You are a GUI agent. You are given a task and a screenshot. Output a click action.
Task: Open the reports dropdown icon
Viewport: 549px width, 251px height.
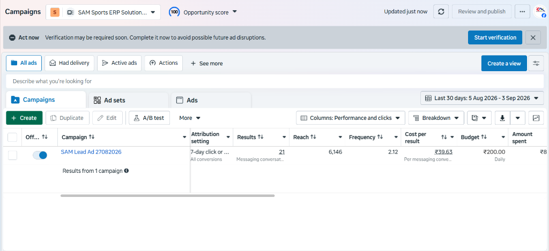point(479,118)
